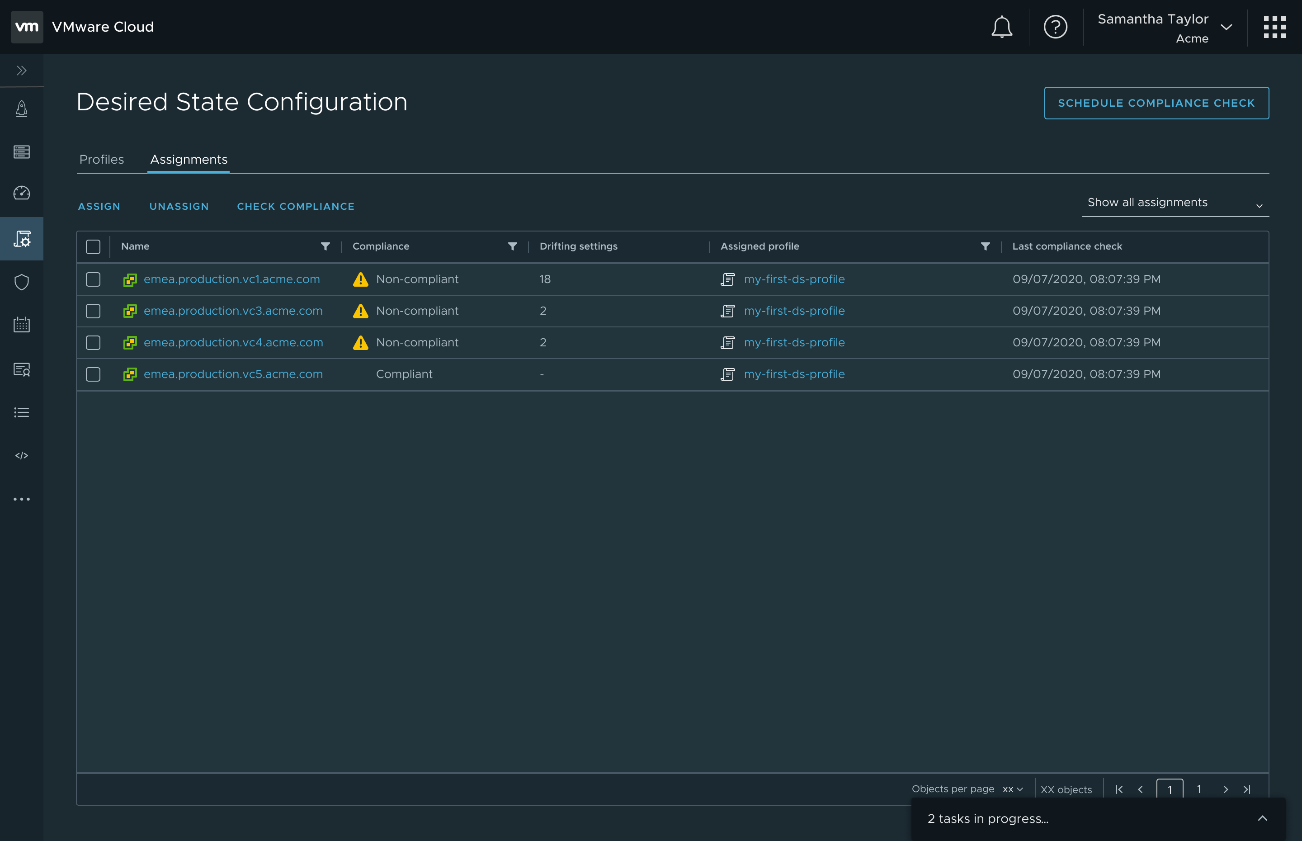Screen dimensions: 1302x841
Task: Open emea.production.vc4.acme.com link
Action: [233, 342]
